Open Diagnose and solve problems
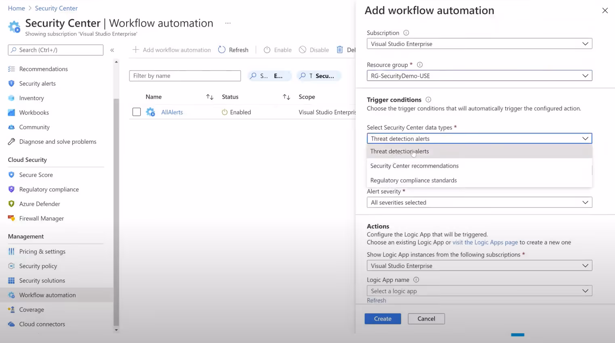 [x=58, y=142]
